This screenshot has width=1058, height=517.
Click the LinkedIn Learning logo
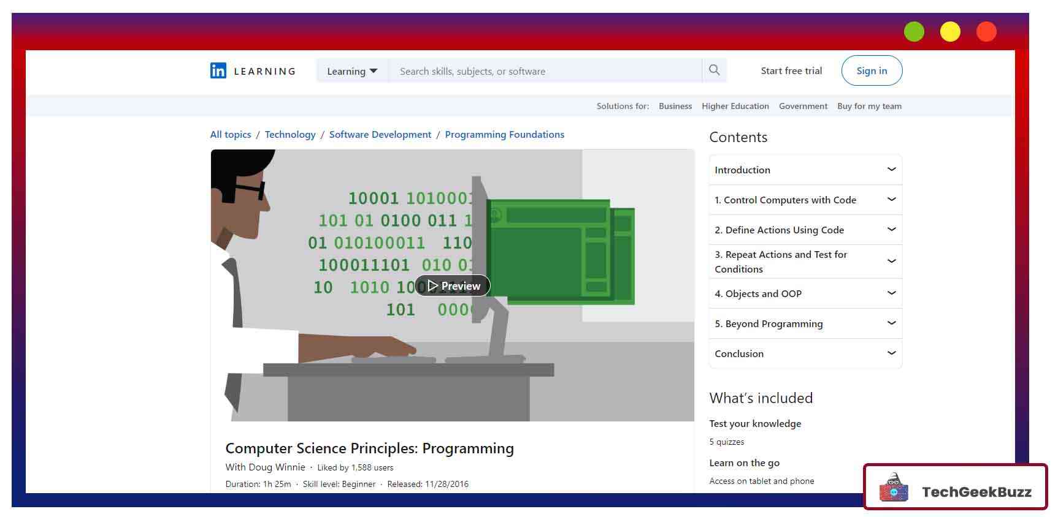pos(253,71)
